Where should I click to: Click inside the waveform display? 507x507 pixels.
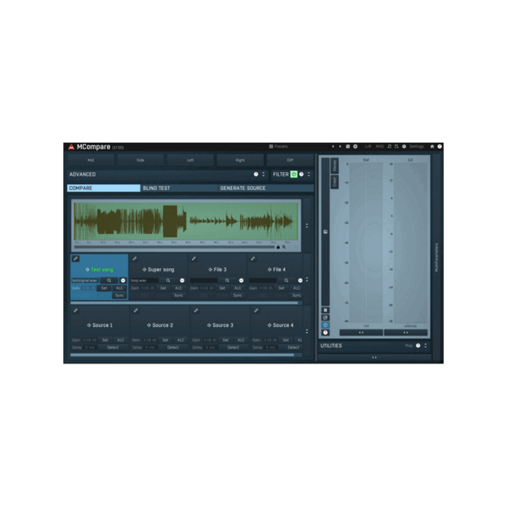186,221
